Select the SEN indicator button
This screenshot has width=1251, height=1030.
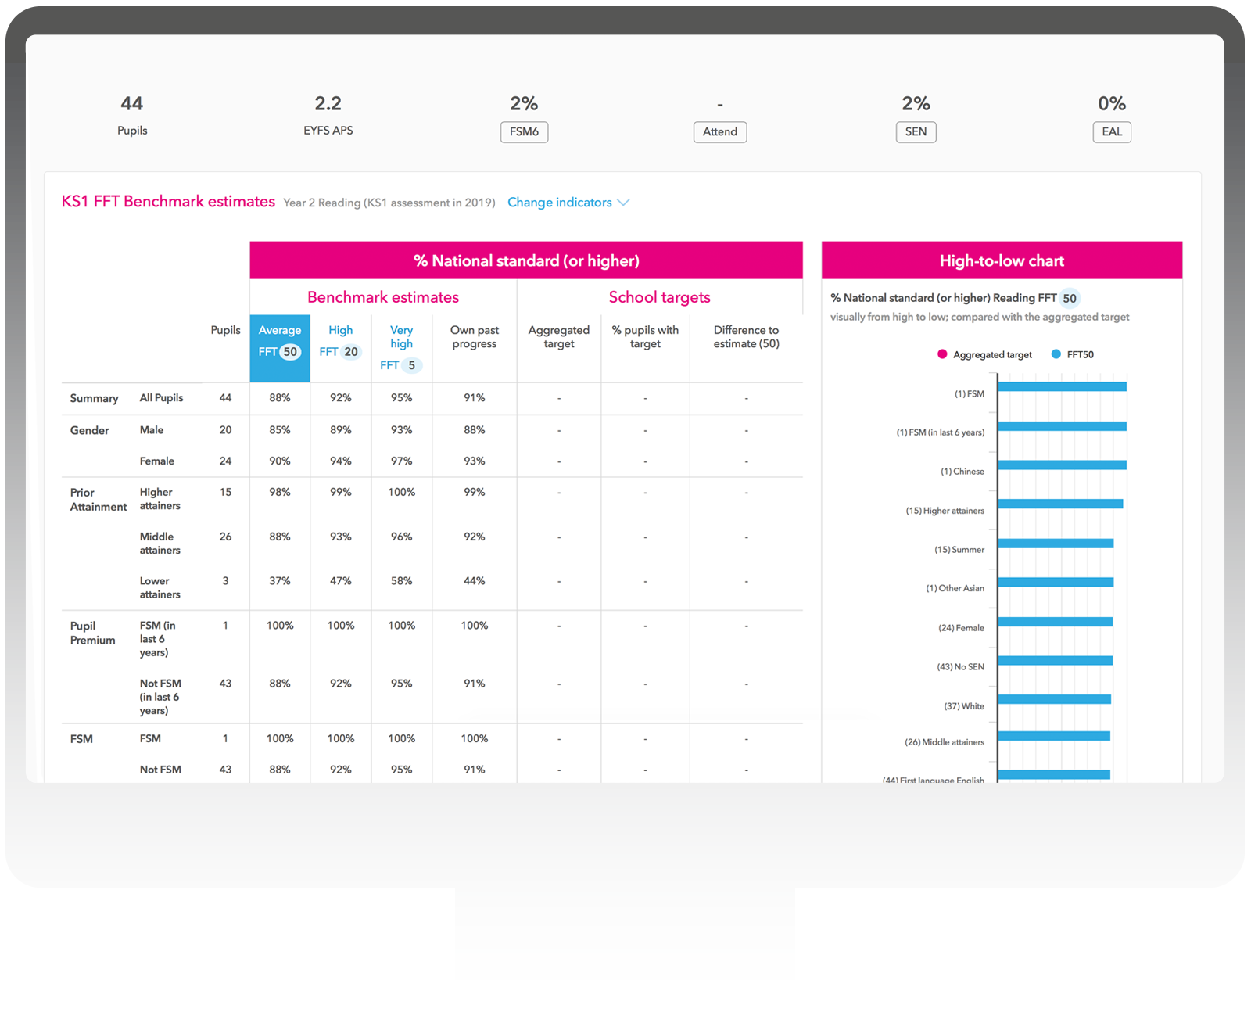(916, 132)
